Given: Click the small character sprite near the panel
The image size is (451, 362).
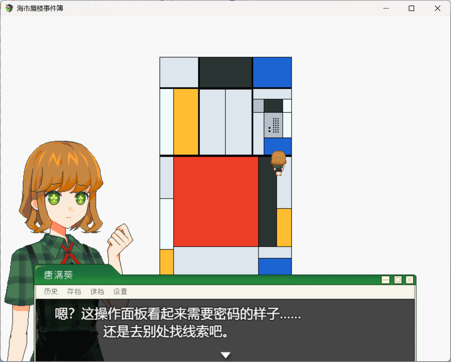Looking at the screenshot, I should tap(279, 163).
